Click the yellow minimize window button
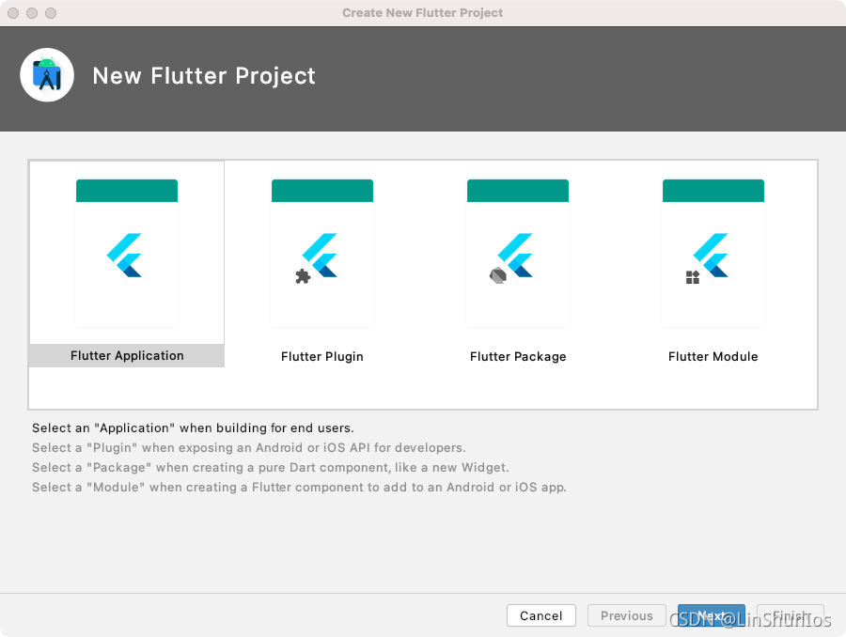This screenshot has width=846, height=637. point(32,13)
